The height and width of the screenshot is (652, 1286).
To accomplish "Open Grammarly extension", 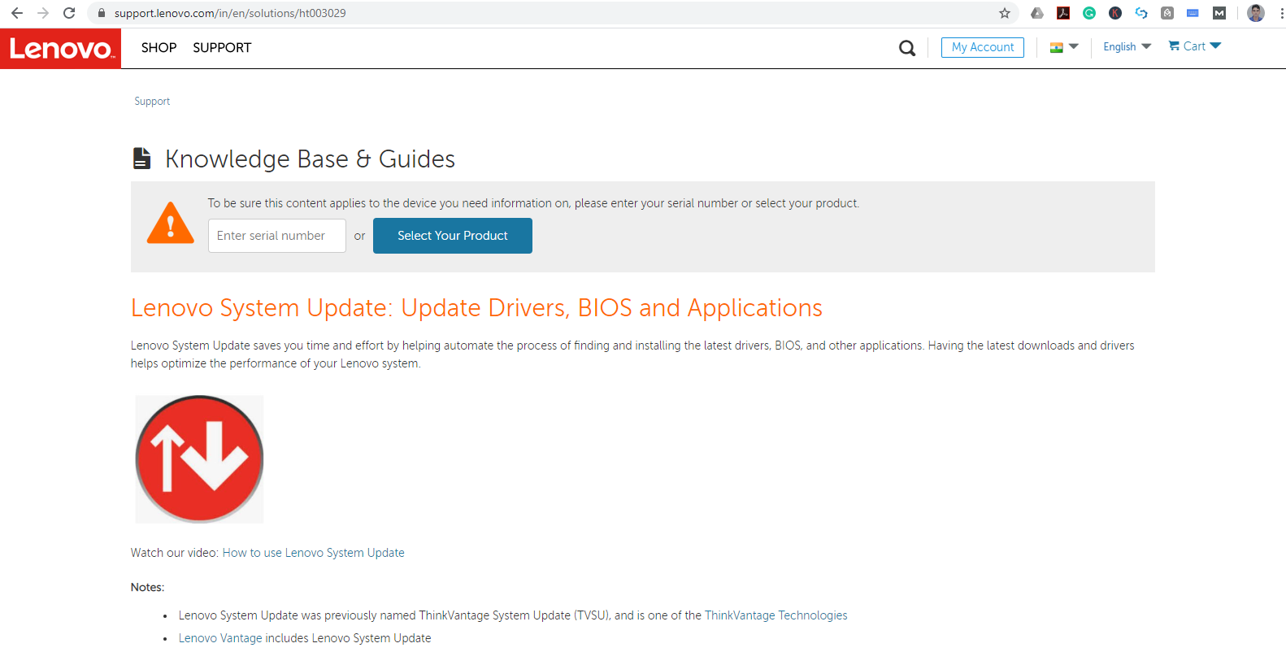I will [x=1089, y=13].
